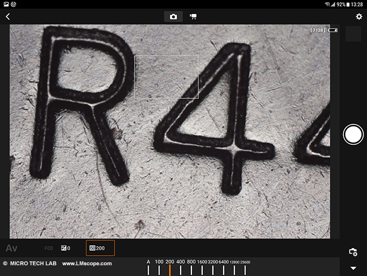Switch to still photo capture mode
This screenshot has width=367, height=276.
point(173,16)
